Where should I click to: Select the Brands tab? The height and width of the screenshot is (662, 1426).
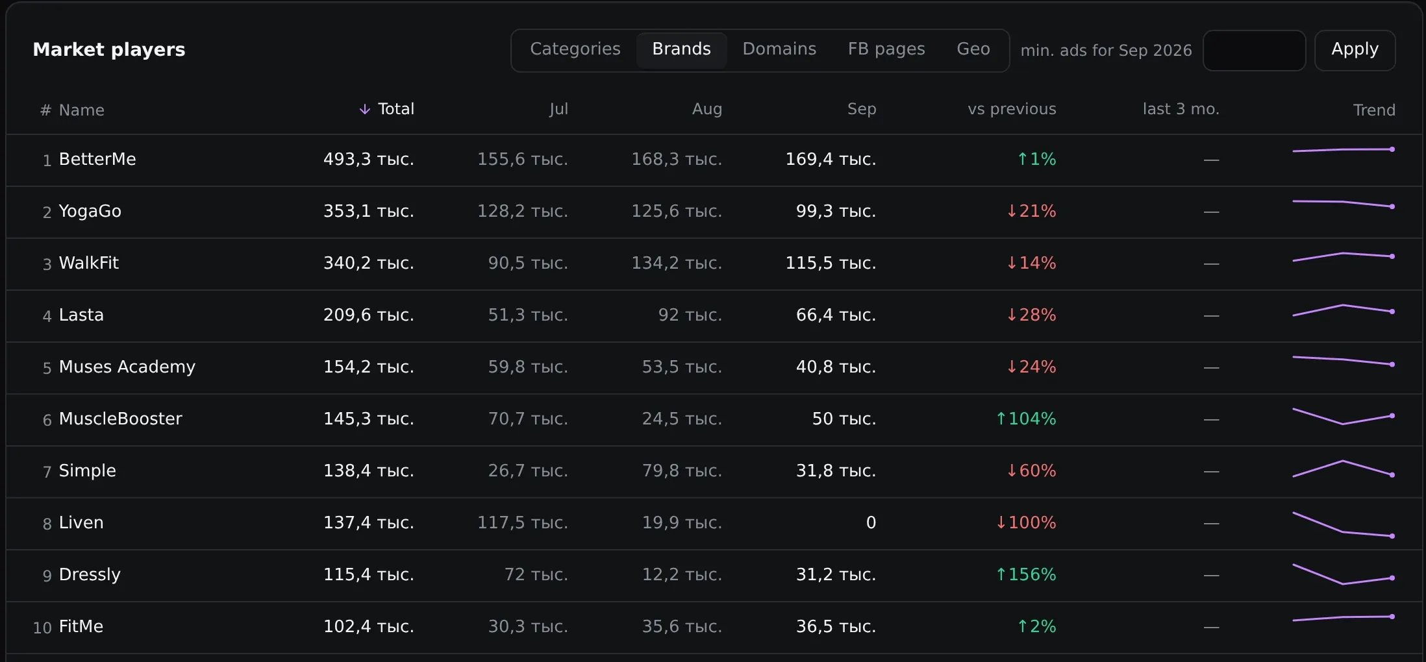681,49
